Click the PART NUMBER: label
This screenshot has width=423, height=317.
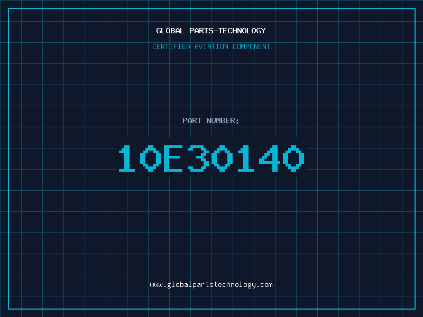211,120
